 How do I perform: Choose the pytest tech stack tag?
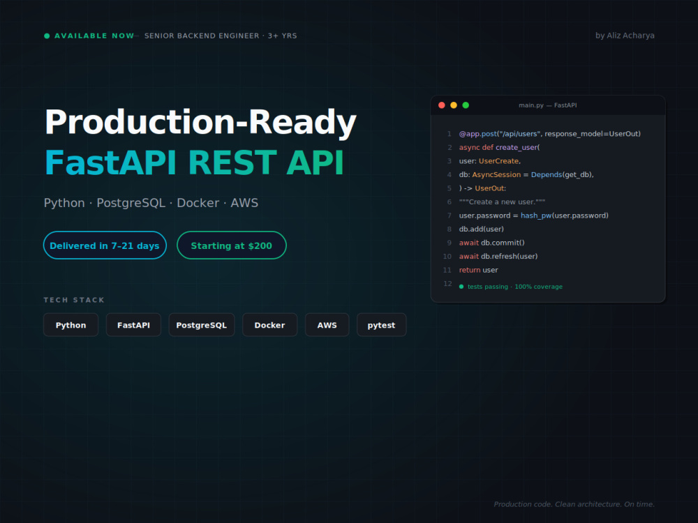point(382,325)
